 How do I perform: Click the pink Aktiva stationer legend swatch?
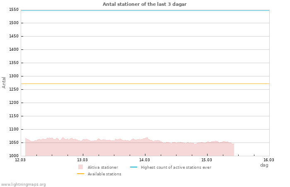tap(80, 167)
